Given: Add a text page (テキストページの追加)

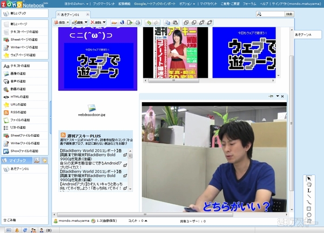Looking at the screenshot, I should pos(25,32).
